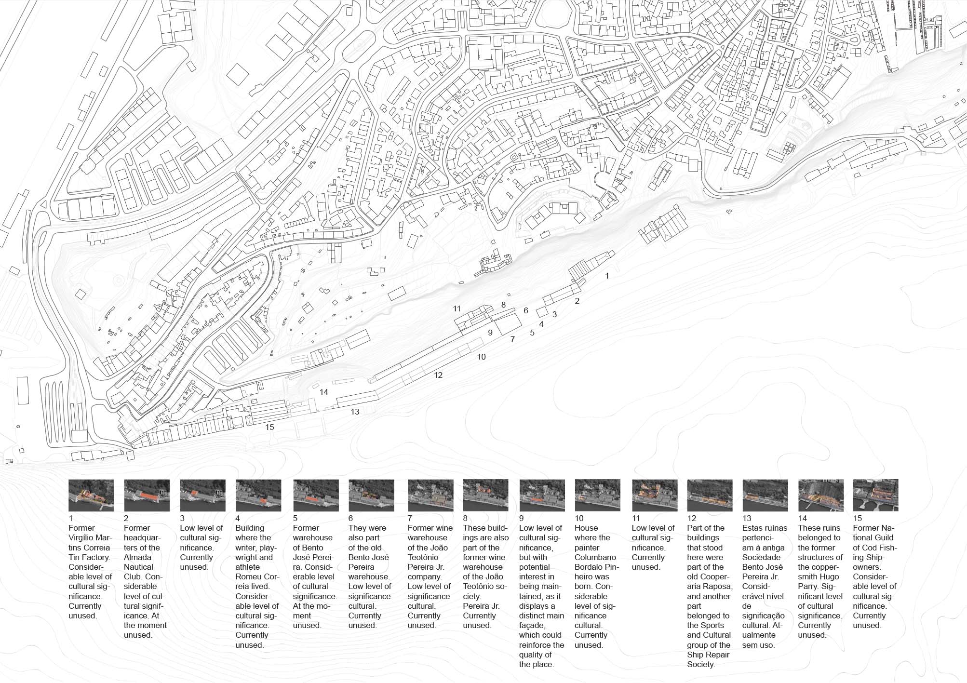Select number 10 label on the map
This screenshot has height=683, width=967.
481,357
